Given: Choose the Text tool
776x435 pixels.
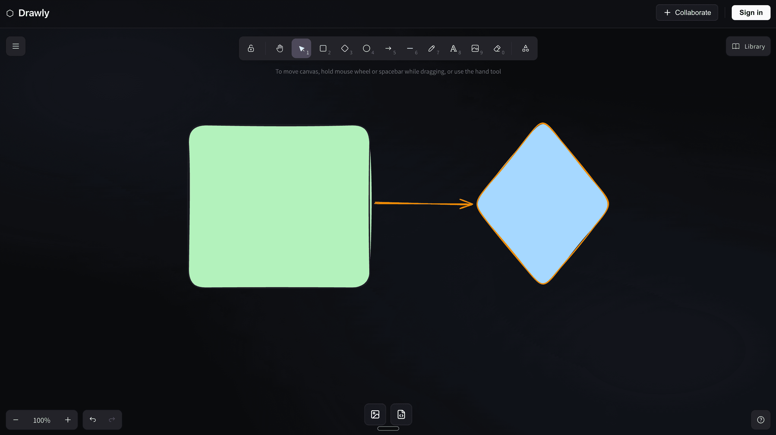Looking at the screenshot, I should (x=453, y=48).
